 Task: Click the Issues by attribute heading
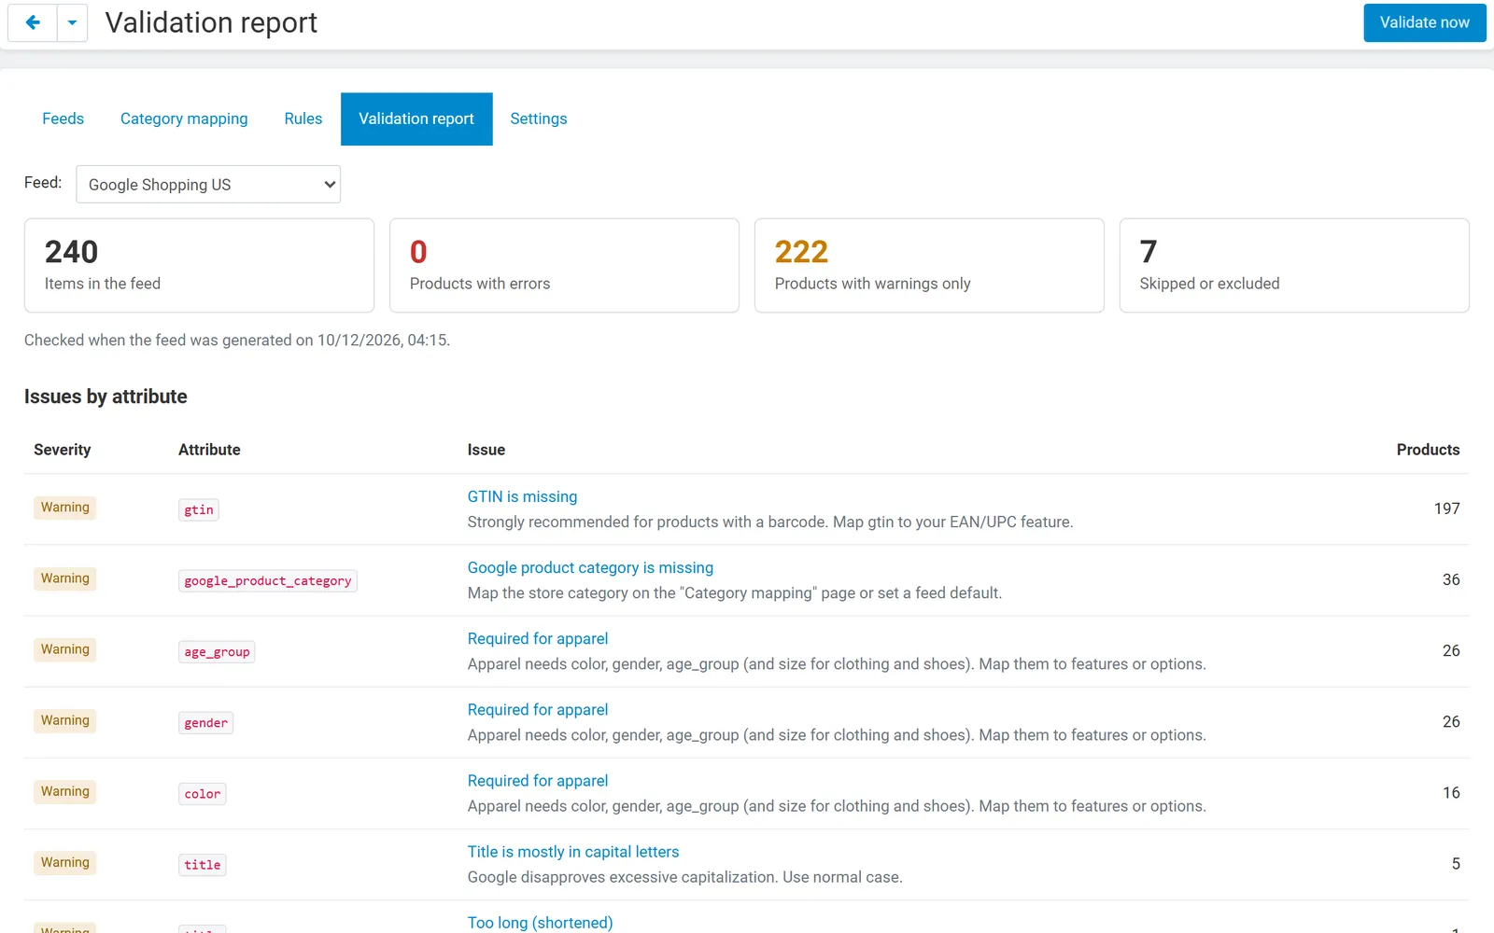click(x=106, y=397)
